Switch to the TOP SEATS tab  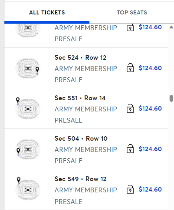(x=132, y=12)
